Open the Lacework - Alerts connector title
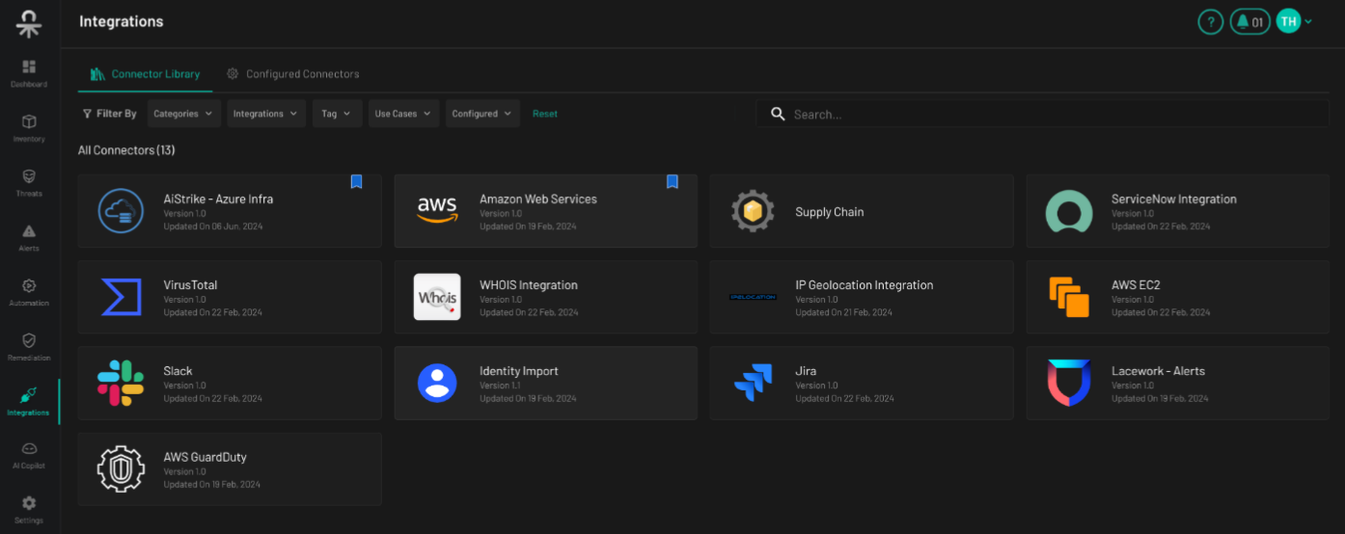The width and height of the screenshot is (1345, 534). coord(1158,371)
